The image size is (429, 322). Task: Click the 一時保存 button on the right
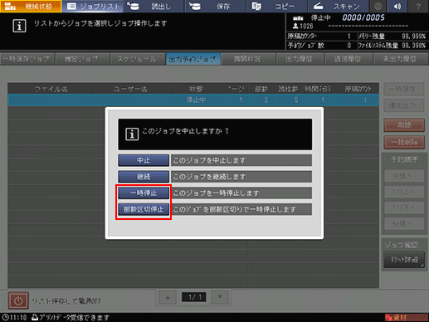403,89
